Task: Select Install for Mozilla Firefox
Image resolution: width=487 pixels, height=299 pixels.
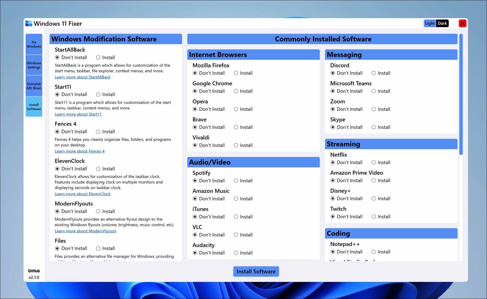Action: (x=236, y=73)
